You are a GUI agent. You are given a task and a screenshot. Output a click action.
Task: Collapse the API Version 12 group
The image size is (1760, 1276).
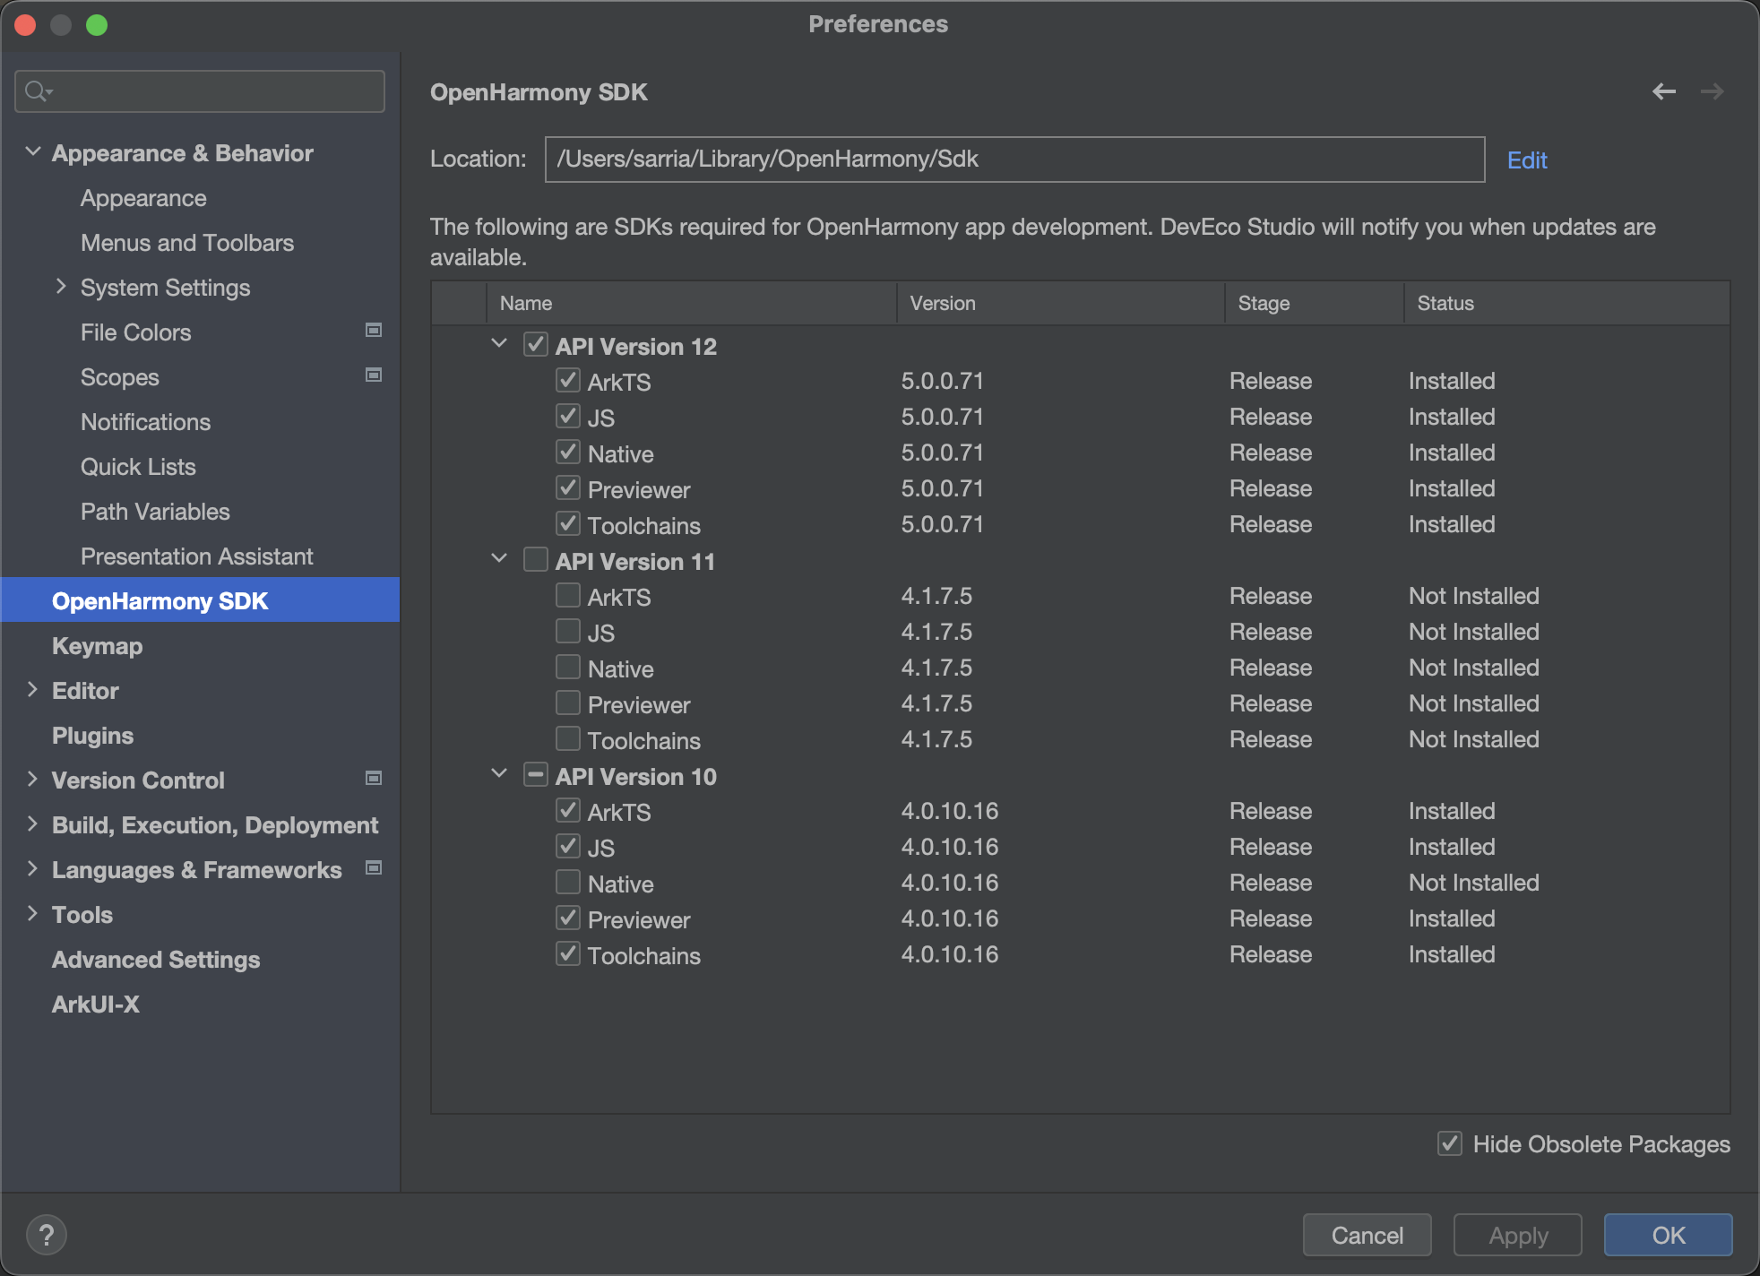499,344
